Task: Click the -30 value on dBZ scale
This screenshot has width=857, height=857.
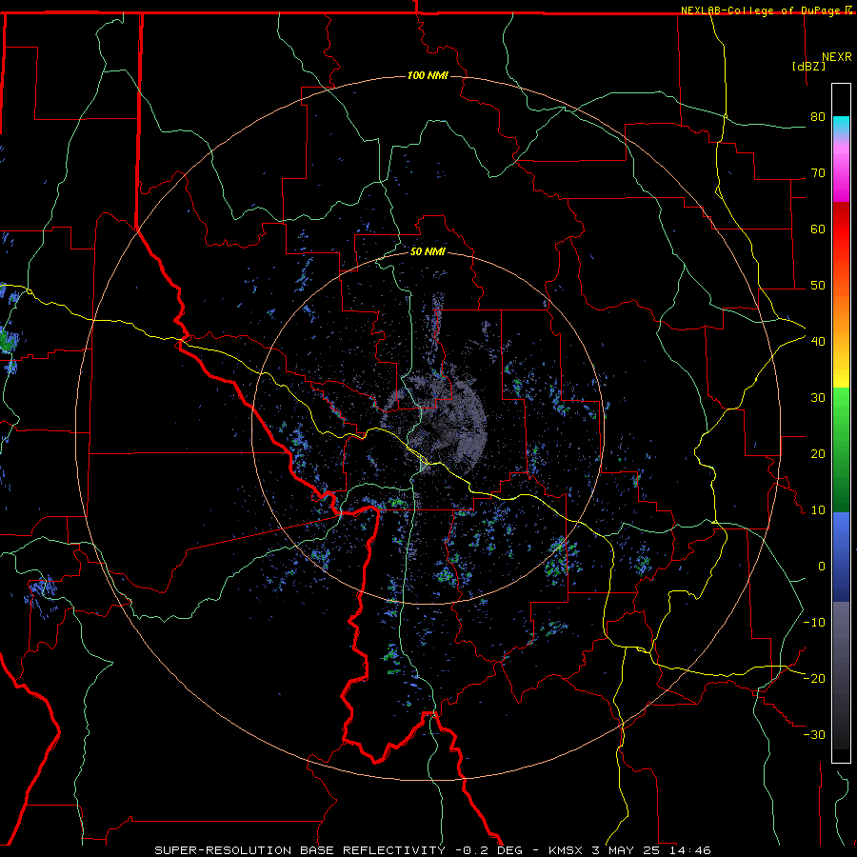Action: [814, 735]
